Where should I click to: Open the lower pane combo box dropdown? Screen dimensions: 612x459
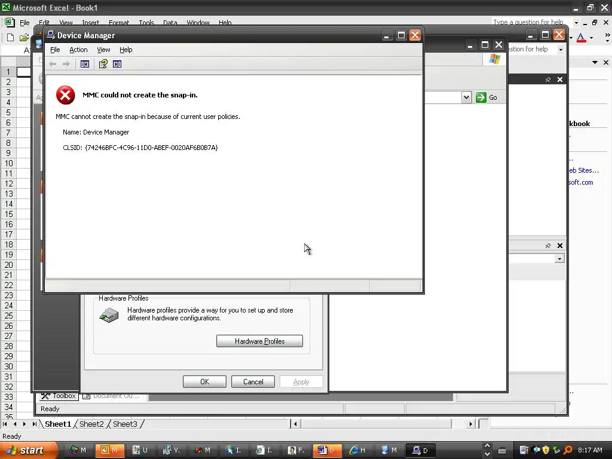[x=559, y=259]
